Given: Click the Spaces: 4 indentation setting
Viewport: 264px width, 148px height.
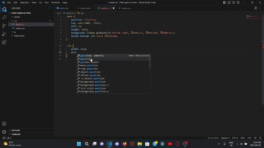Looking at the screenshot, I should pyautogui.click(x=225, y=138).
